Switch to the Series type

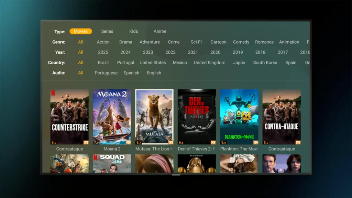107,31
